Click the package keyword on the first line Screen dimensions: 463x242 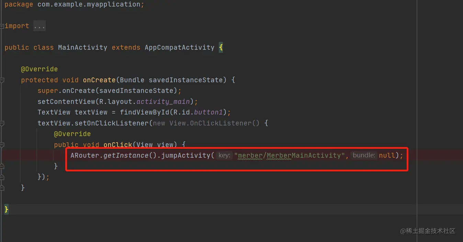point(19,4)
